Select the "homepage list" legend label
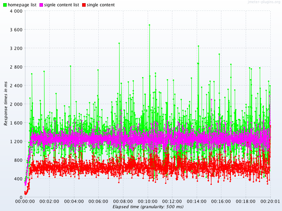282x211 pixels. (22, 5)
